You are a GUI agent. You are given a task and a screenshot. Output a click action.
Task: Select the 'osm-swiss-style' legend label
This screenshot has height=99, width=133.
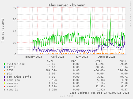tap(19, 77)
